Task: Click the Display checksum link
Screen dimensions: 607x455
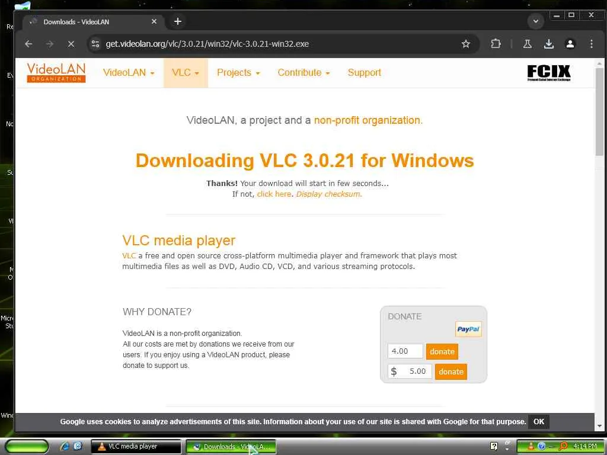Action: (328, 194)
